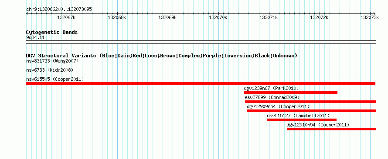Click the Cytogenetic Bands track title

pos(52,32)
